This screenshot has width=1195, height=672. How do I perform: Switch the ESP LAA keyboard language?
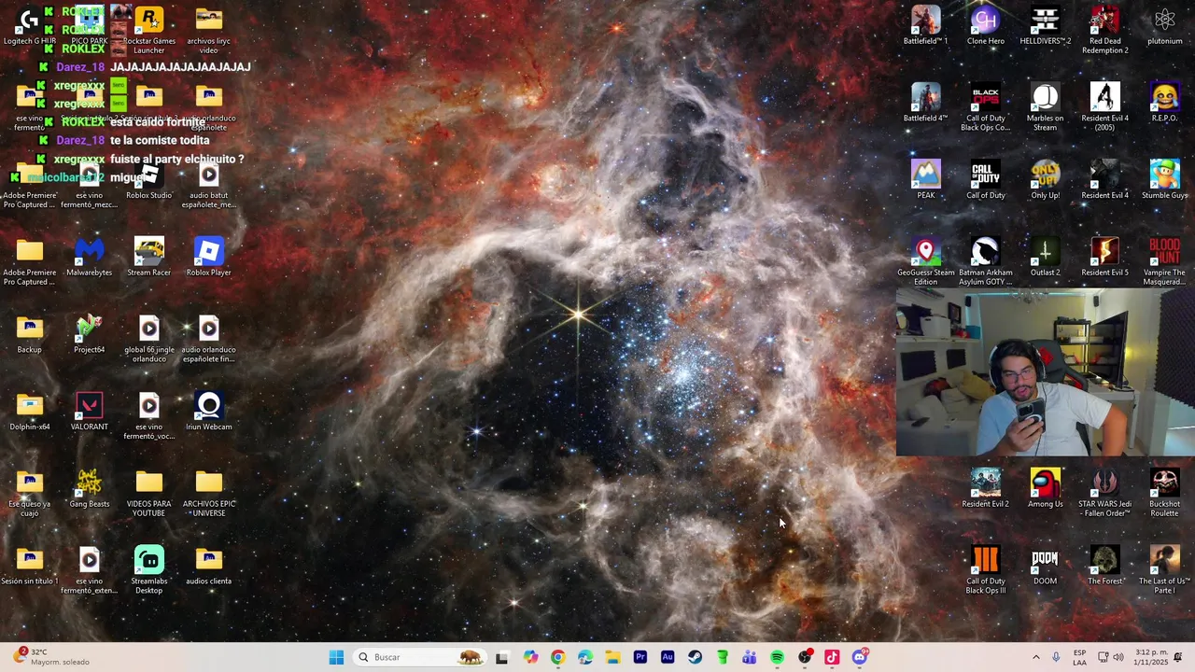pyautogui.click(x=1079, y=657)
